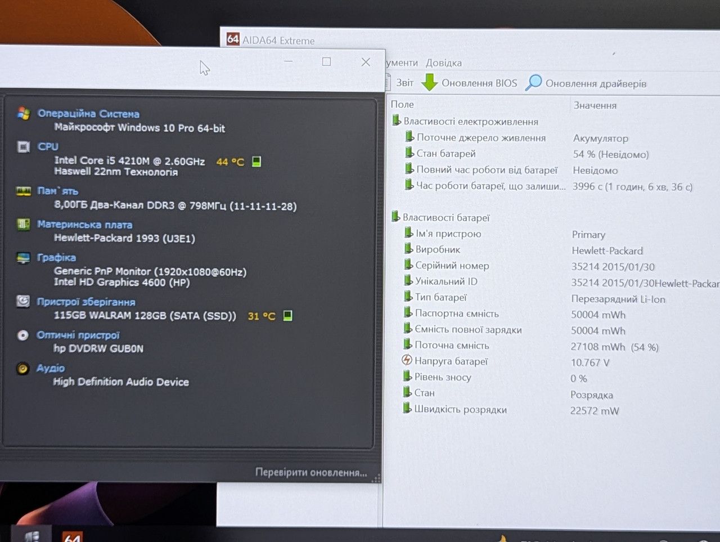Click the hard drive icon beside Пристрої зберігання

[23, 301]
